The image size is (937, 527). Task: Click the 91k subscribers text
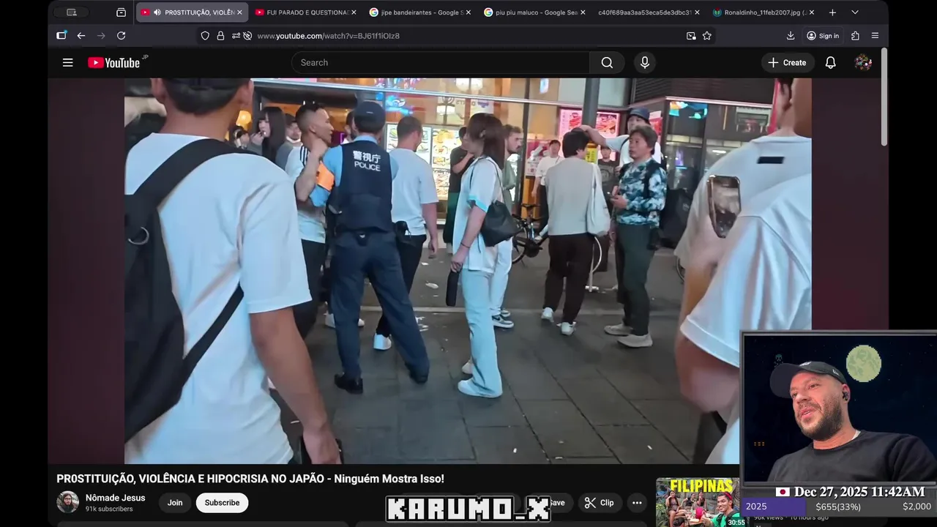click(x=109, y=509)
